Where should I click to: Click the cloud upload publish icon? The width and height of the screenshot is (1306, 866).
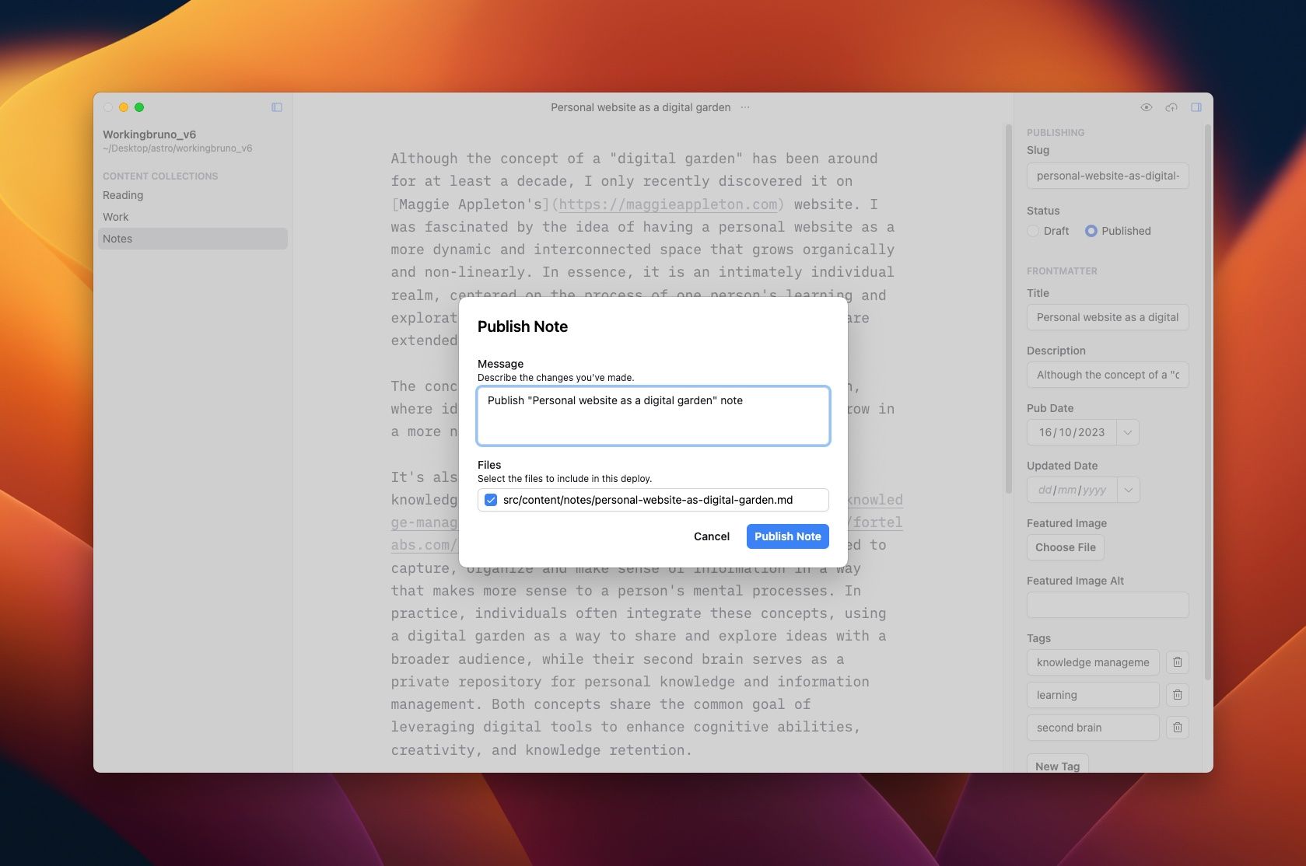(1171, 107)
